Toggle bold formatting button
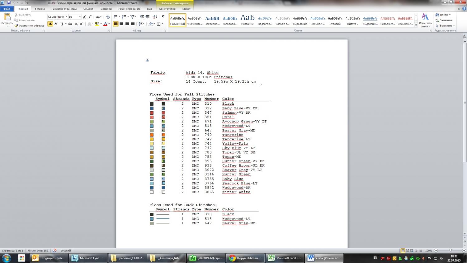467x263 pixels. point(50,24)
